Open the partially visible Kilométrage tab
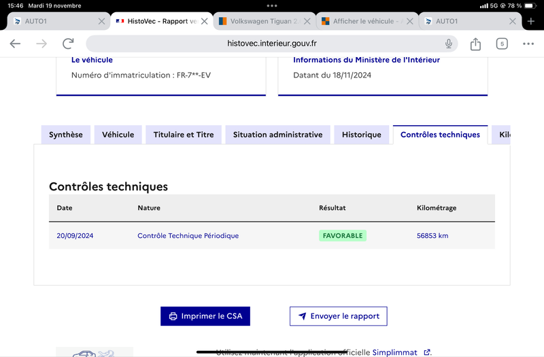Viewport: 544px width, 357px height. tap(501, 135)
